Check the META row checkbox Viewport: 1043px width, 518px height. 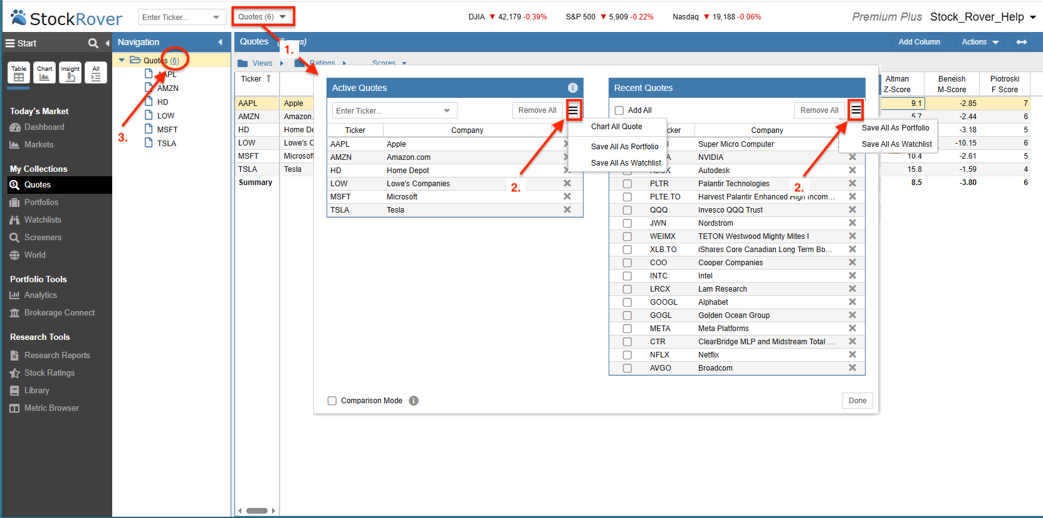(627, 329)
